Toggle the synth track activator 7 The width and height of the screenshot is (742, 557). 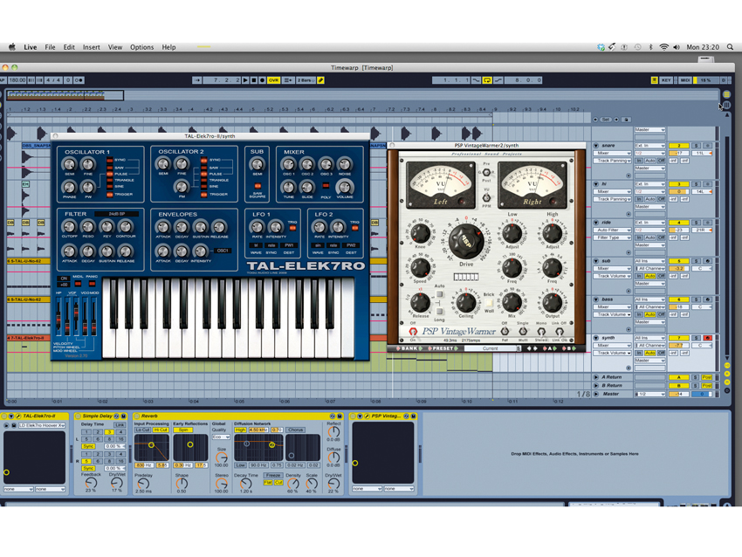[678, 338]
